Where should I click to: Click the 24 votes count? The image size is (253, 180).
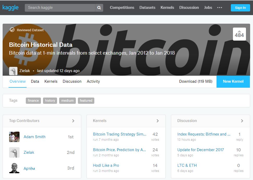point(155,152)
